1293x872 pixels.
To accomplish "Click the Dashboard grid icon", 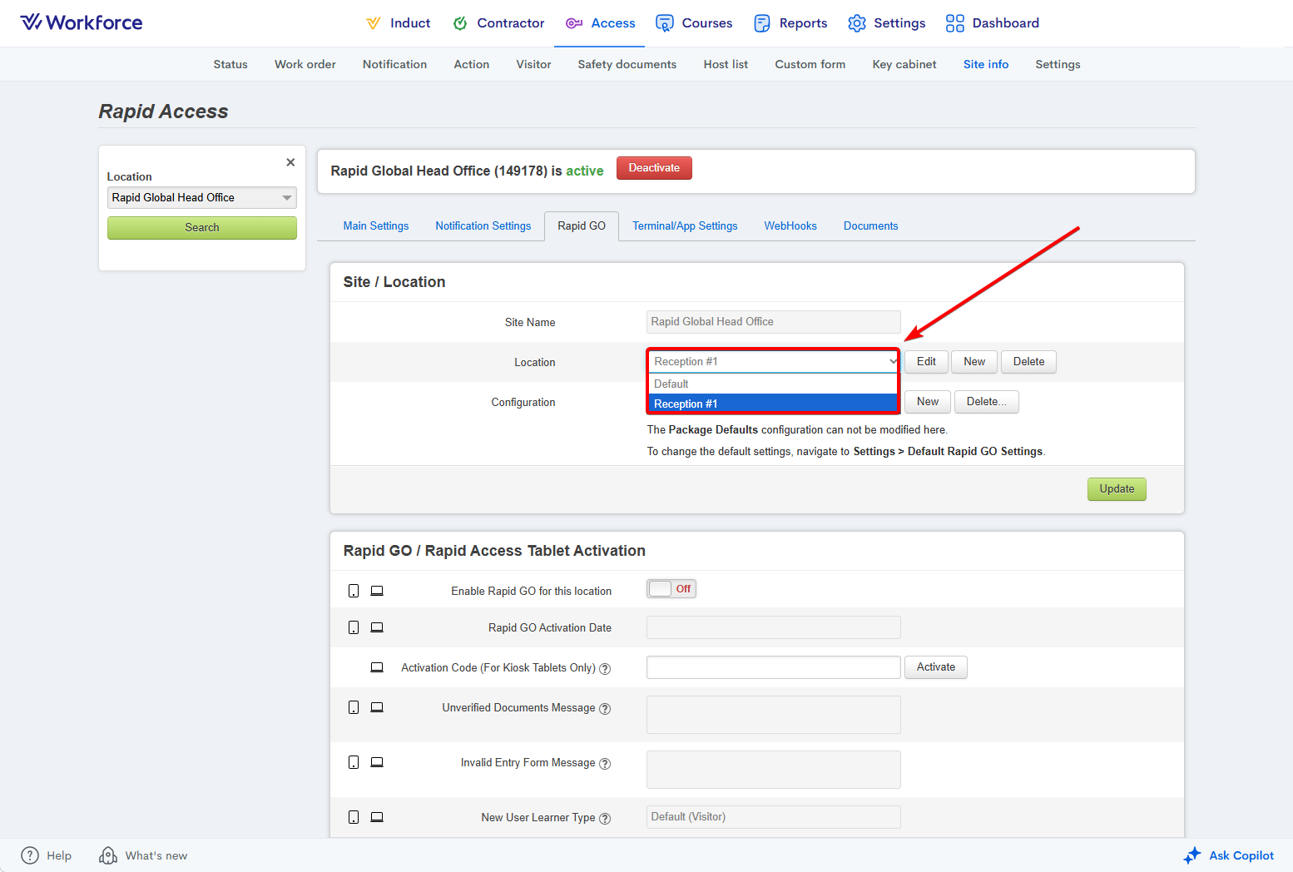I will click(x=955, y=23).
